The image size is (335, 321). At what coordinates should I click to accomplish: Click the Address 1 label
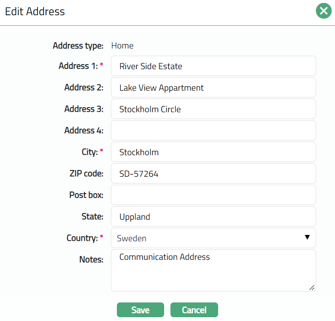click(78, 66)
